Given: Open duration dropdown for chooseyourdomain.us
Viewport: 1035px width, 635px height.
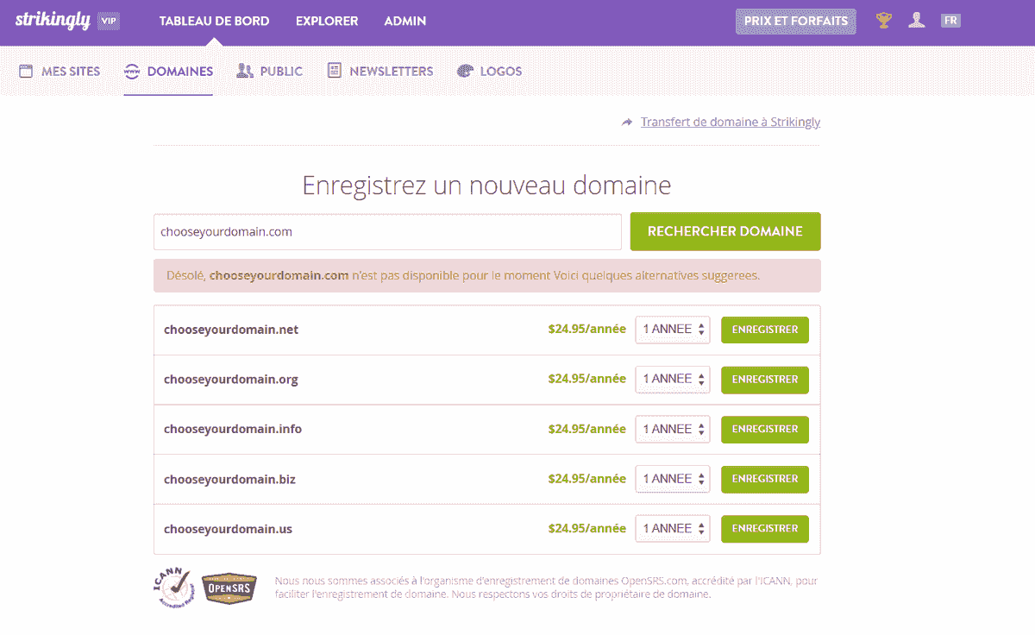Looking at the screenshot, I should pyautogui.click(x=673, y=529).
